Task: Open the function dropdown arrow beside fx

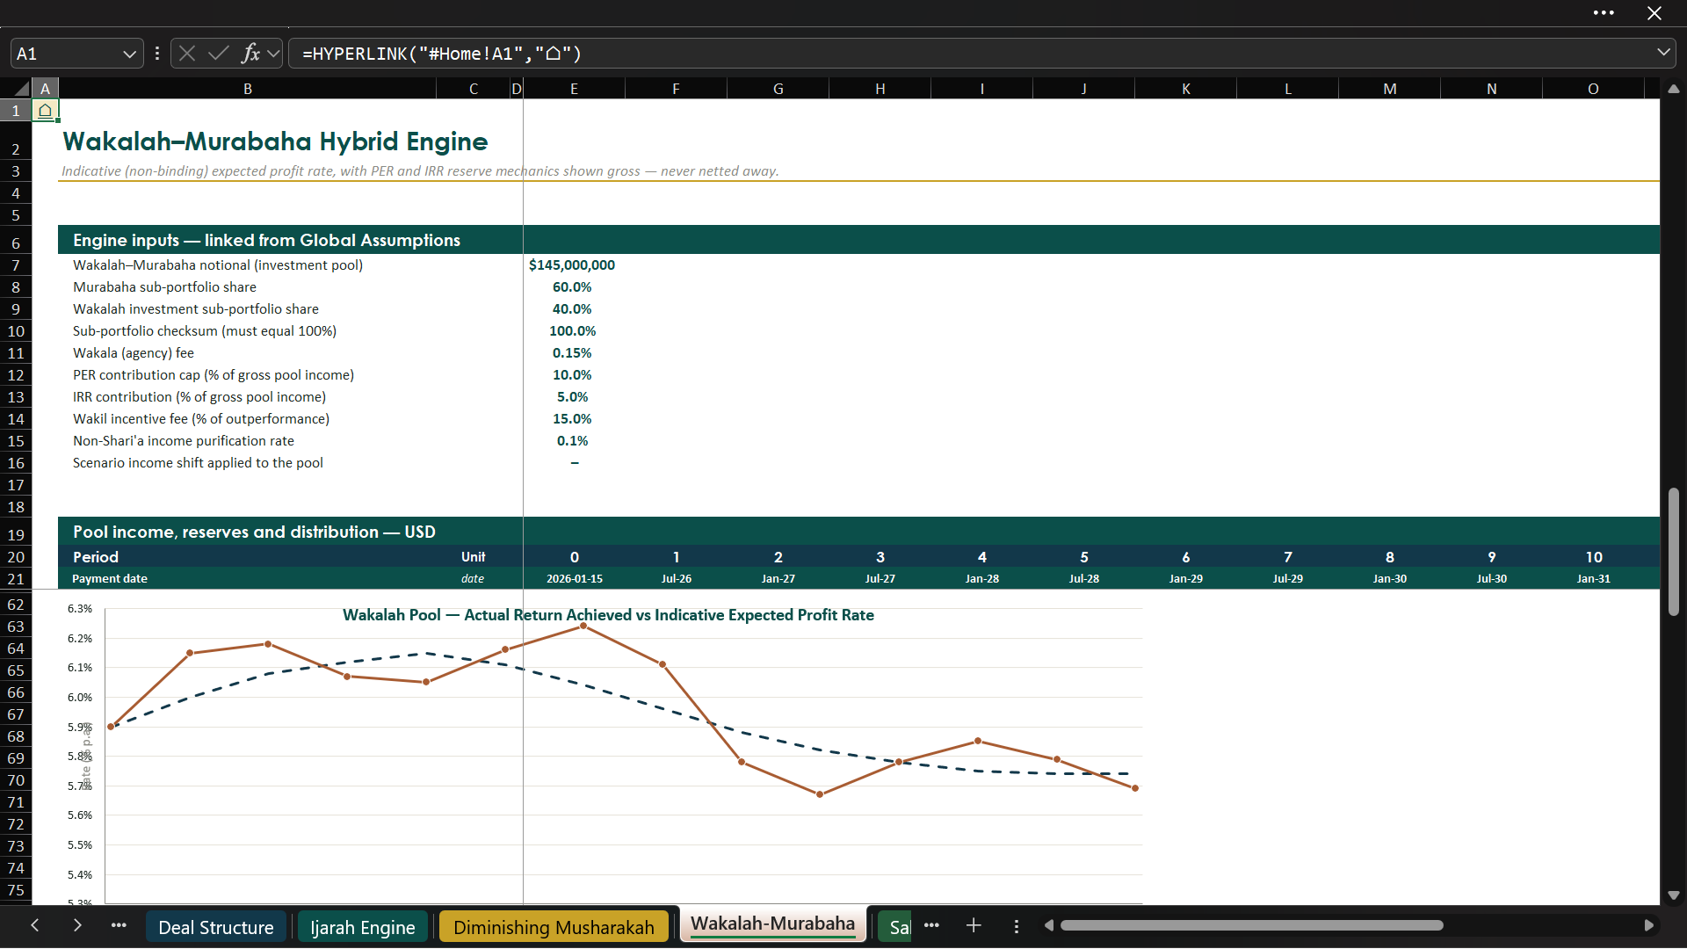Action: pyautogui.click(x=273, y=54)
